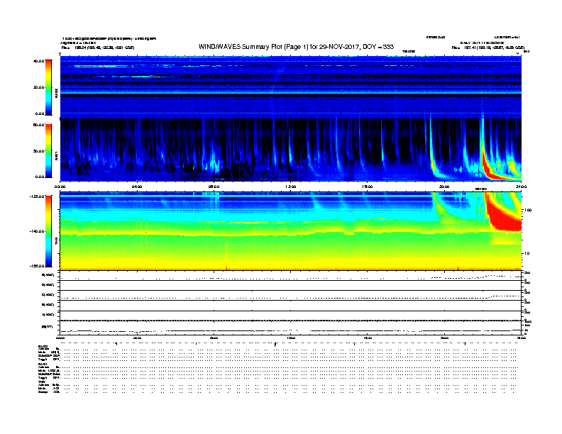Click the label of the topmost line panel
This screenshot has width=562, height=434.
48,275
